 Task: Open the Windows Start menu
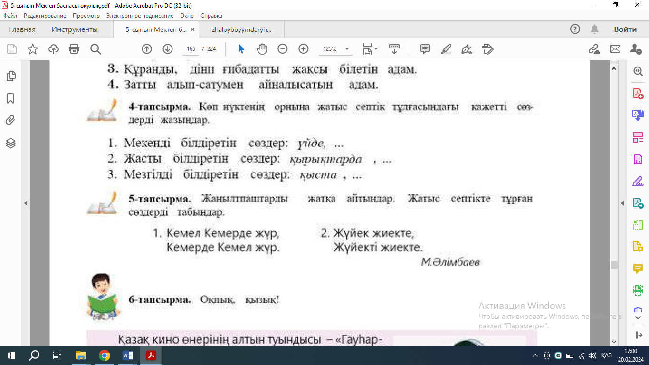coord(11,355)
